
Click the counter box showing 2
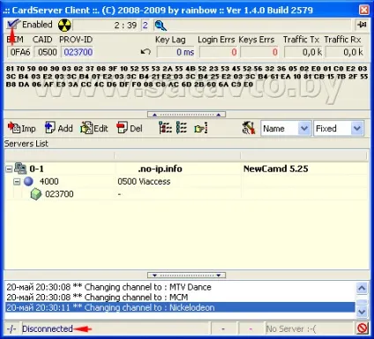(x=146, y=26)
